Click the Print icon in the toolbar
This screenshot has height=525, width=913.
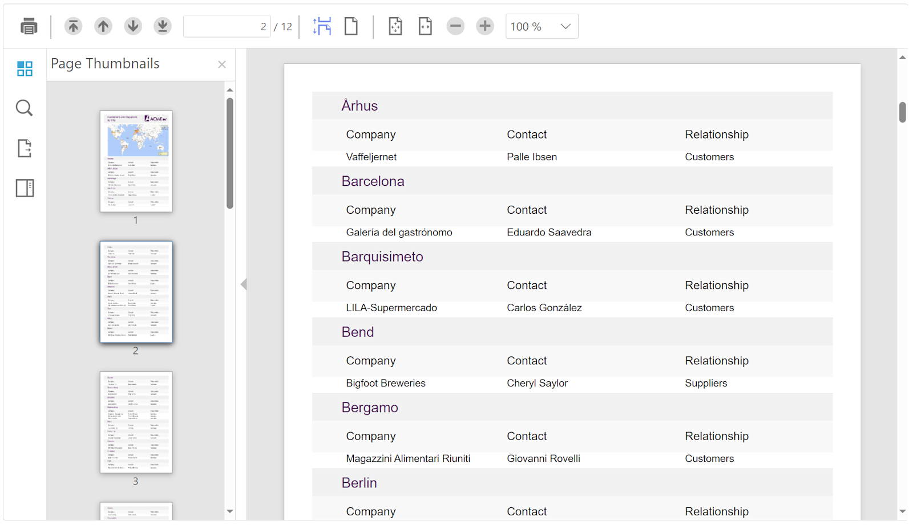(29, 26)
